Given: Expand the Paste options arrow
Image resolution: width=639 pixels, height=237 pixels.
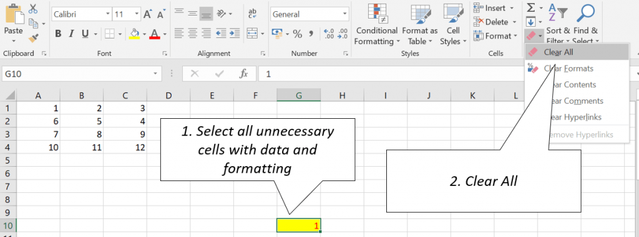Looking at the screenshot, I should tap(13, 40).
